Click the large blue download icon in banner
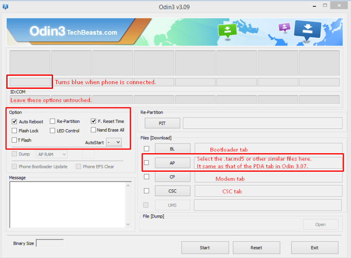Image resolution: width=351 pixels, height=258 pixels. coord(308,30)
